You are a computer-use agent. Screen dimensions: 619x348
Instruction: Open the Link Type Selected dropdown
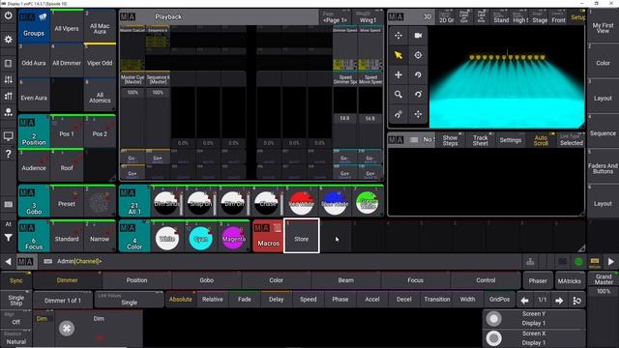pos(572,140)
